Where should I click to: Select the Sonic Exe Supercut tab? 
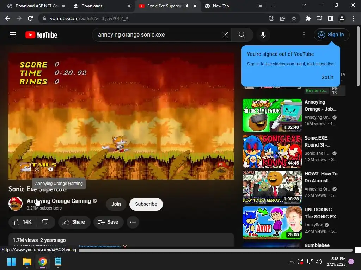pyautogui.click(x=165, y=6)
